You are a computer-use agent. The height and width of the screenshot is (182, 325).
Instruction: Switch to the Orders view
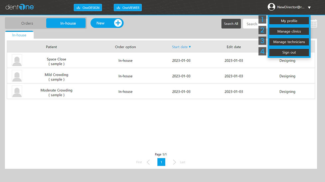pos(27,23)
